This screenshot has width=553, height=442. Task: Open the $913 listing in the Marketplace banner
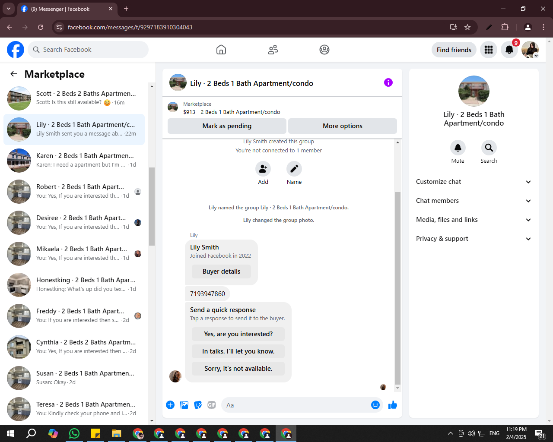[232, 112]
